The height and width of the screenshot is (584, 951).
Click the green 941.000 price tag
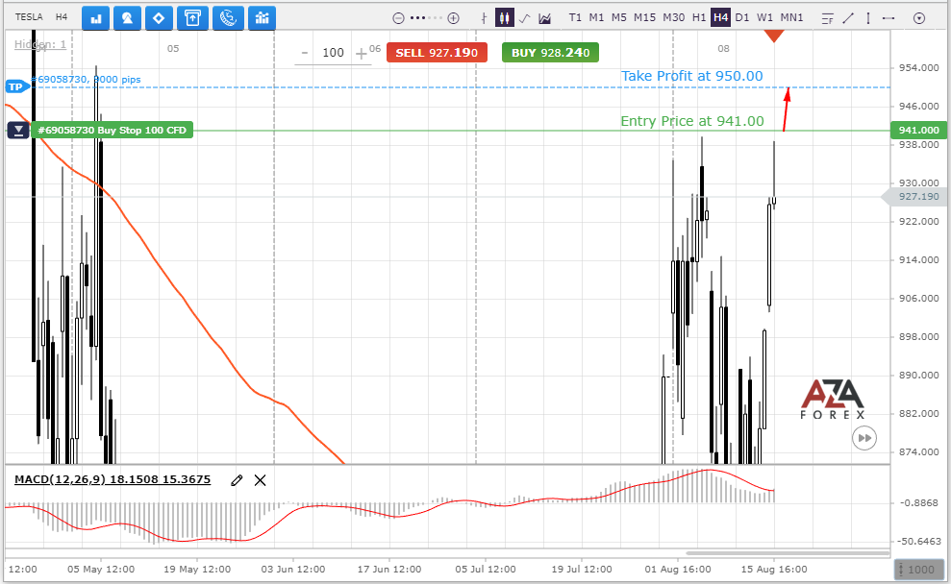click(x=918, y=131)
